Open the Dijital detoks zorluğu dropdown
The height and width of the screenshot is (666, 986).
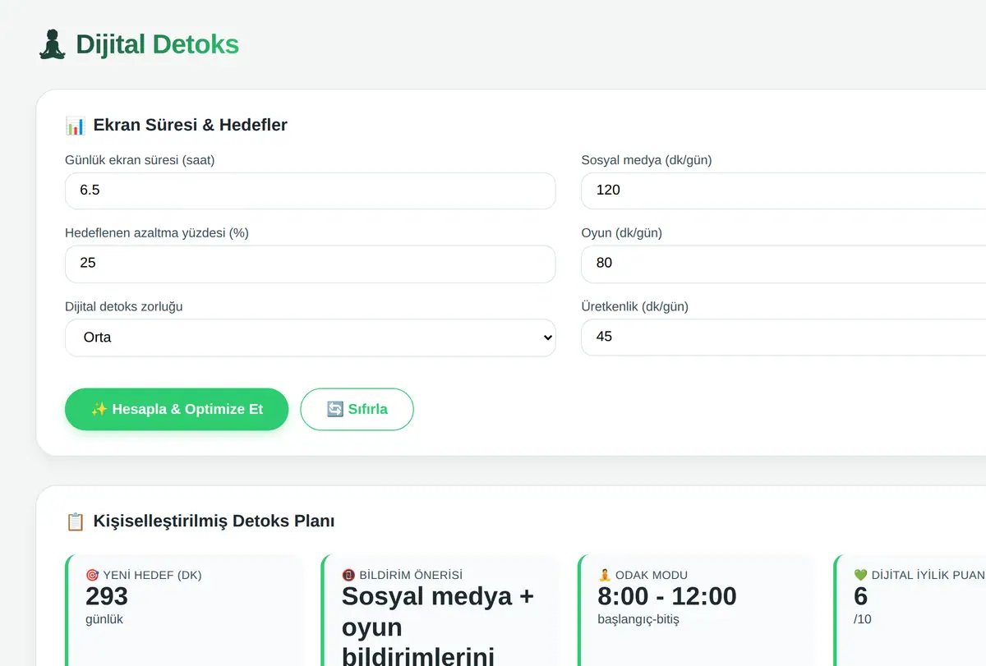coord(311,338)
